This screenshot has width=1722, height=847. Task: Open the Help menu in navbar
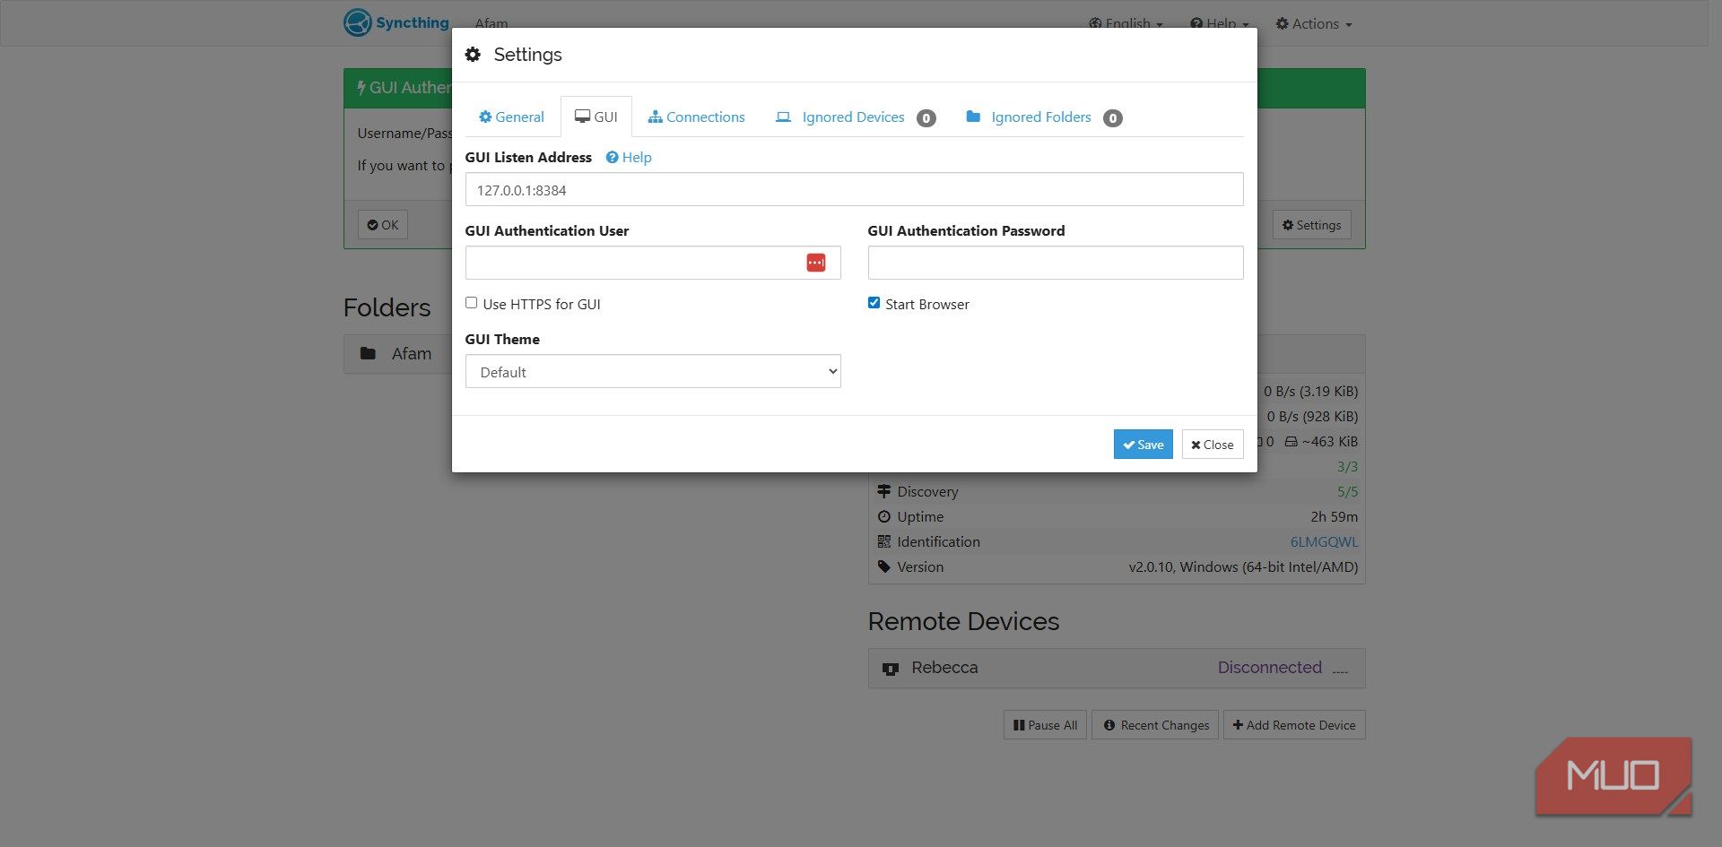1219,23
